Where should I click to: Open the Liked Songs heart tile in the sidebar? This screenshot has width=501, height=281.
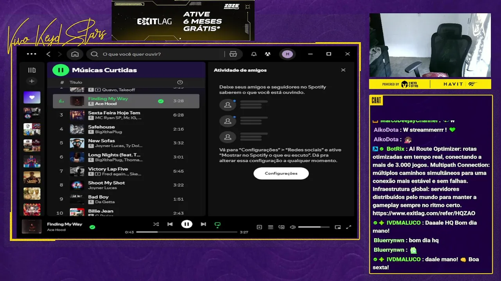coord(32,98)
